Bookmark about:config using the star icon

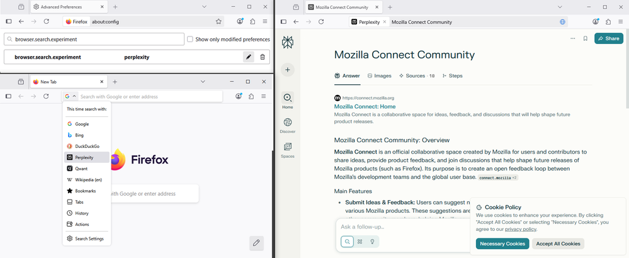point(218,21)
